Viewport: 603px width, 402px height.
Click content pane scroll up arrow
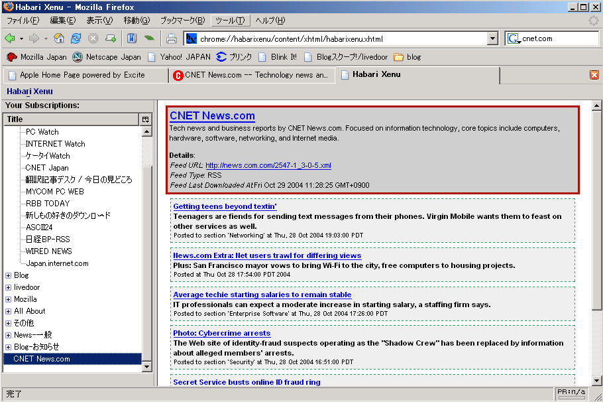coord(596,105)
